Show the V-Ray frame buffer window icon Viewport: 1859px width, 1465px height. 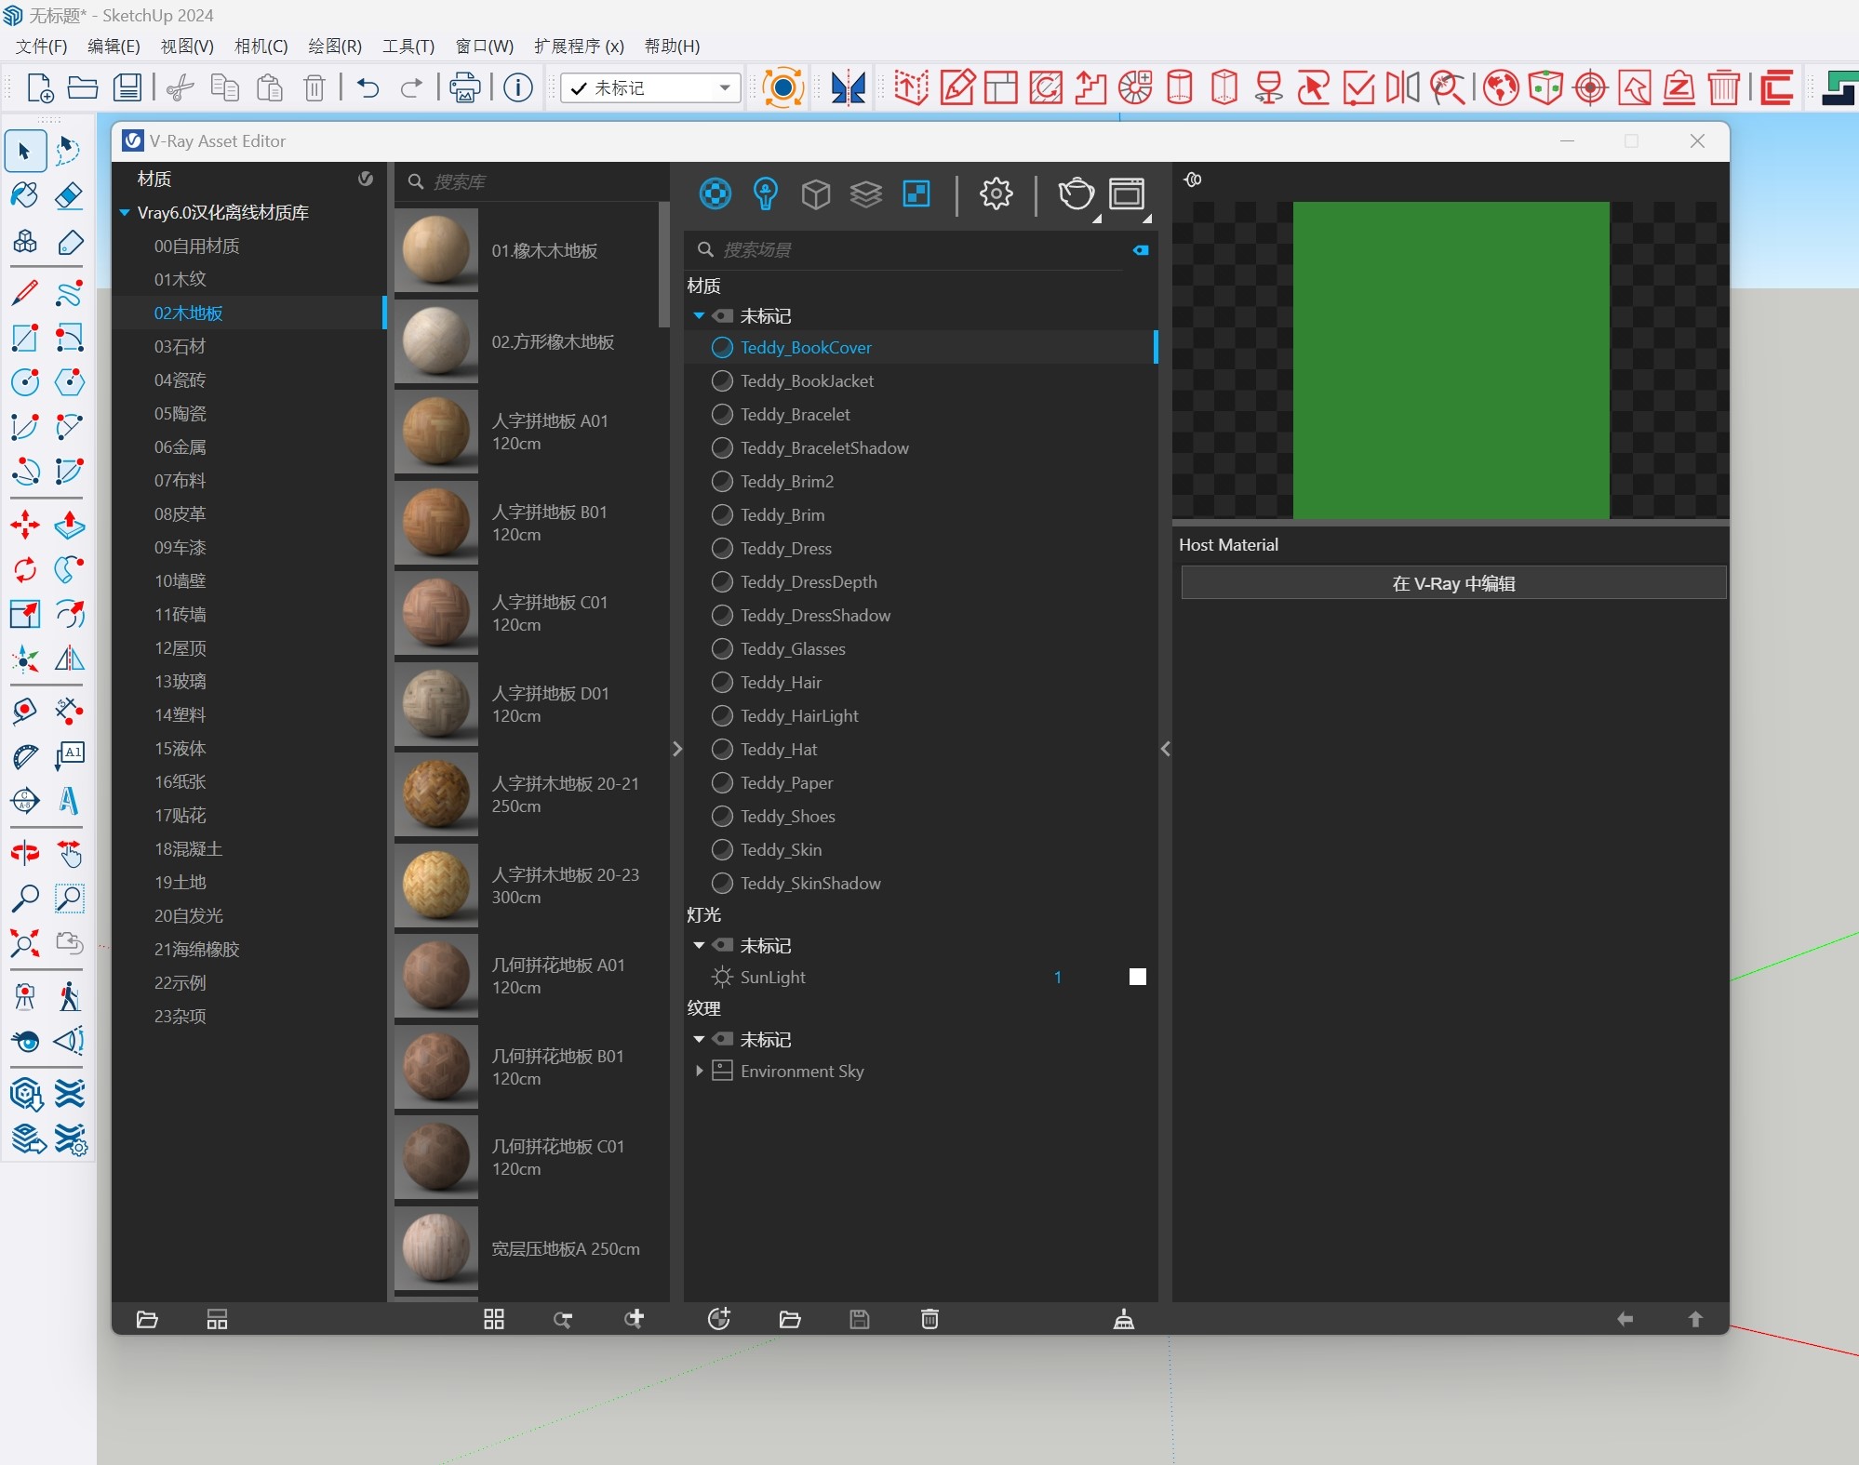(1126, 193)
